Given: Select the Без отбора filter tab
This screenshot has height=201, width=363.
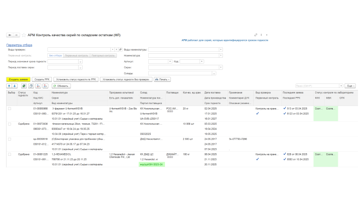Looking at the screenshot, I should click(55, 55).
